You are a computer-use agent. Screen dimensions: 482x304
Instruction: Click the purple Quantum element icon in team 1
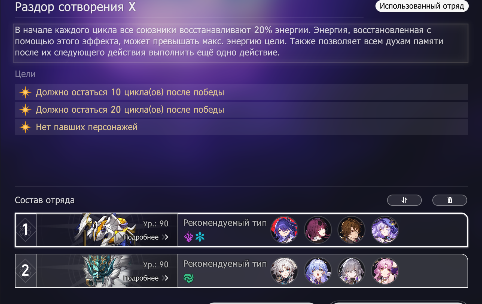coord(188,237)
